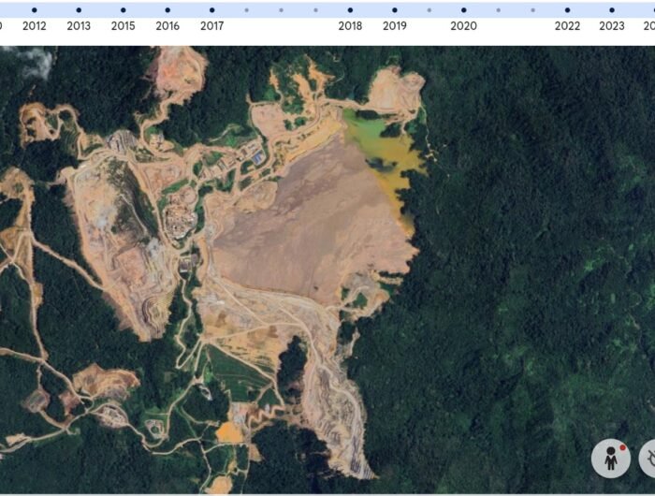
Task: Jump to 2012 imagery on the timeline
Action: click(35, 10)
